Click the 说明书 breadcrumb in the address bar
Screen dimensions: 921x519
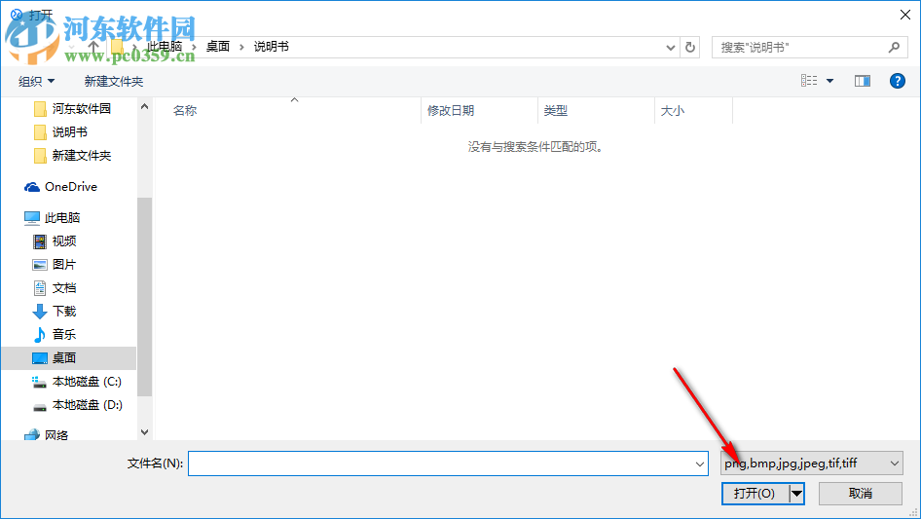272,47
